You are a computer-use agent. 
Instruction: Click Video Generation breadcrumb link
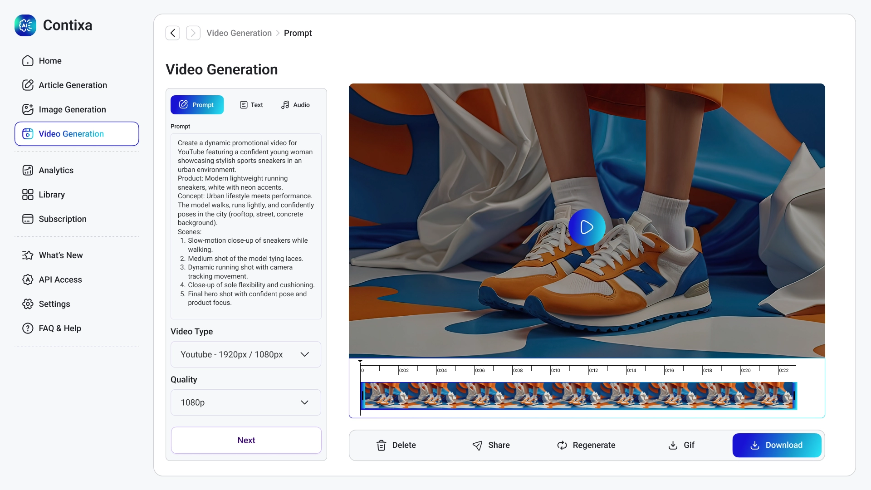click(239, 33)
